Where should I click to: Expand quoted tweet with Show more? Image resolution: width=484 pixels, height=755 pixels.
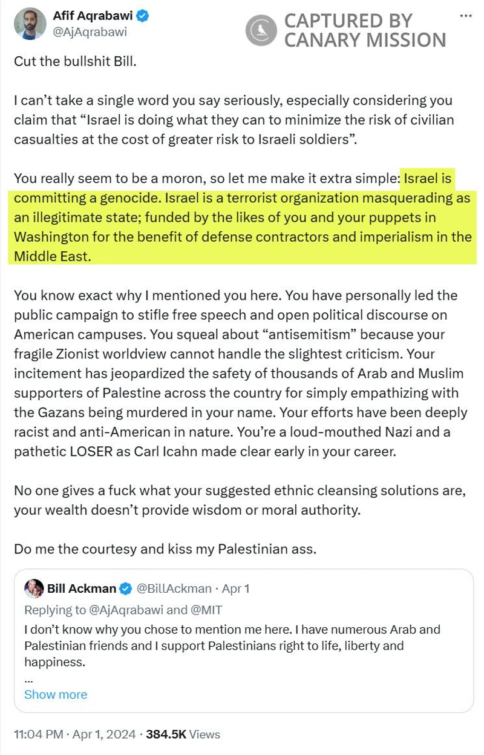pyautogui.click(x=55, y=694)
